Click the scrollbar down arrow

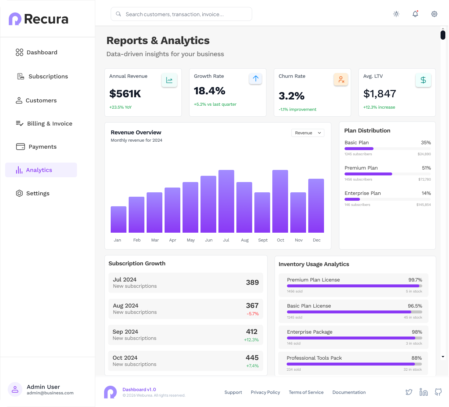[443, 357]
